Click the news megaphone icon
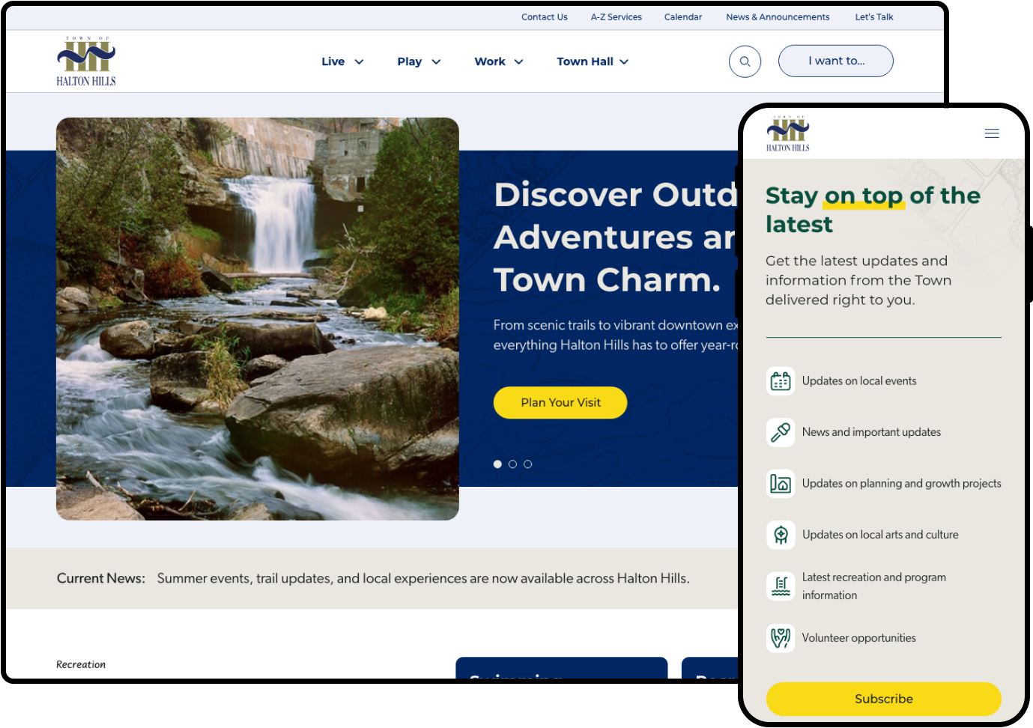The width and height of the screenshot is (1033, 728). click(781, 432)
